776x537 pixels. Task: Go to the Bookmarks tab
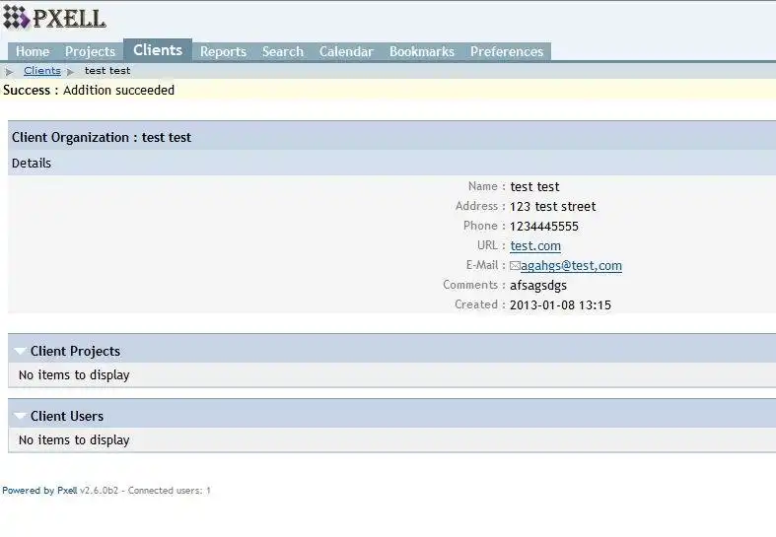[422, 51]
